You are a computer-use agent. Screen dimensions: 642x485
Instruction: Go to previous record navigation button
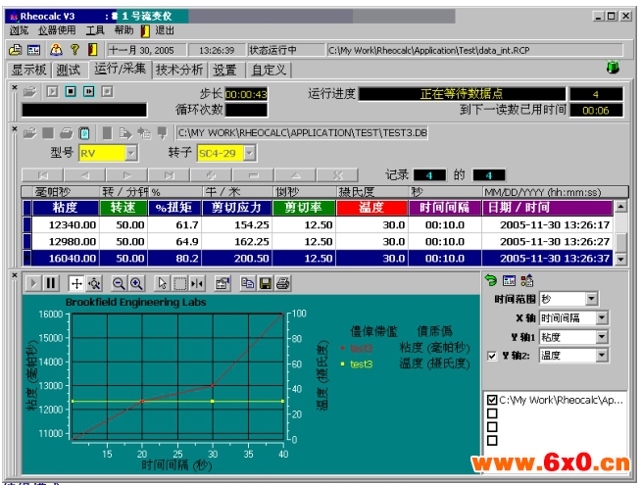(84, 175)
